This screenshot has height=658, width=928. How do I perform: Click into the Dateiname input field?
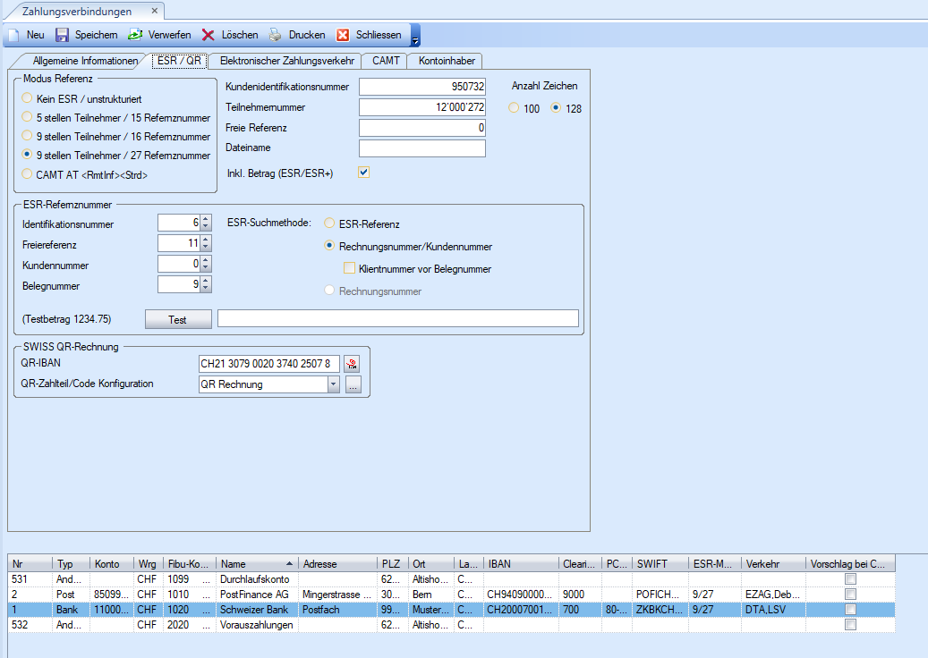tap(421, 148)
